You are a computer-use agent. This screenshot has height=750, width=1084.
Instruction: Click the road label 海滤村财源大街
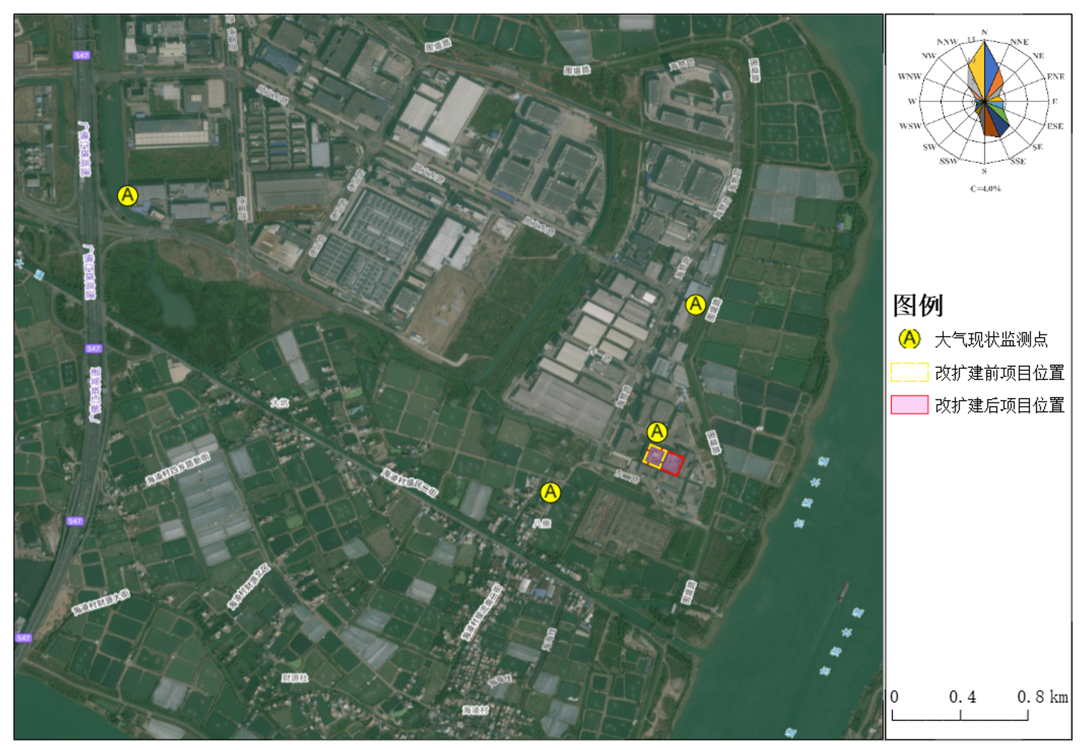point(101,602)
